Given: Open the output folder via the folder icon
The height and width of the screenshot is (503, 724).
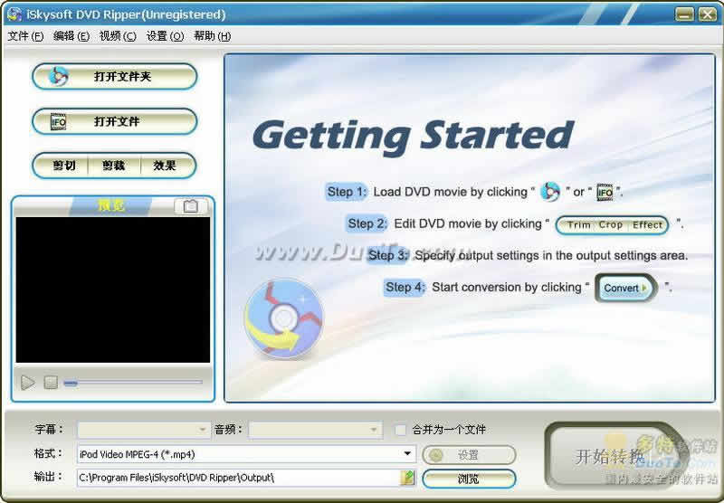Looking at the screenshot, I should (408, 478).
